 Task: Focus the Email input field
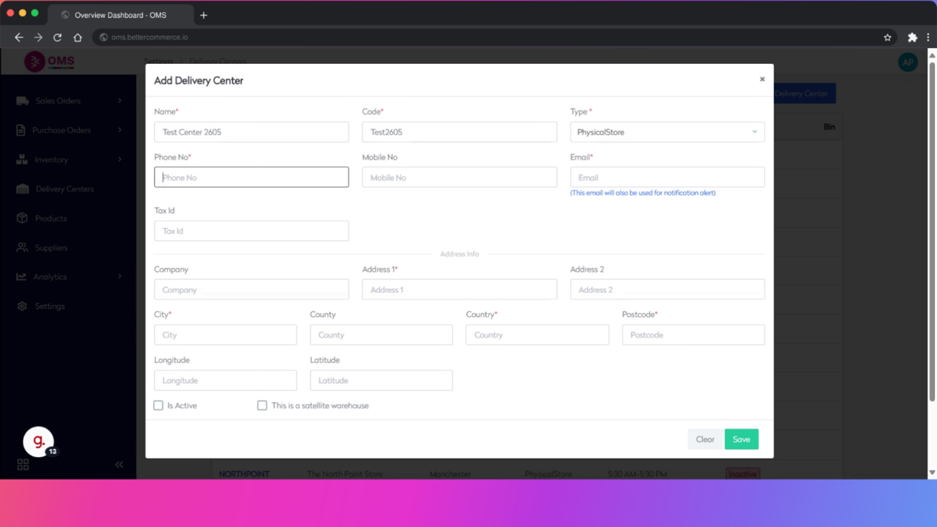[x=667, y=177]
